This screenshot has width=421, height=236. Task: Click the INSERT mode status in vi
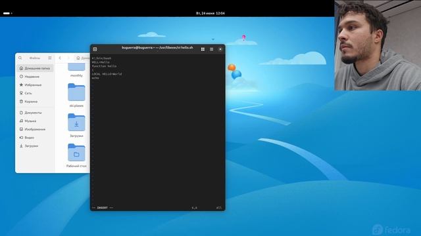(103, 208)
